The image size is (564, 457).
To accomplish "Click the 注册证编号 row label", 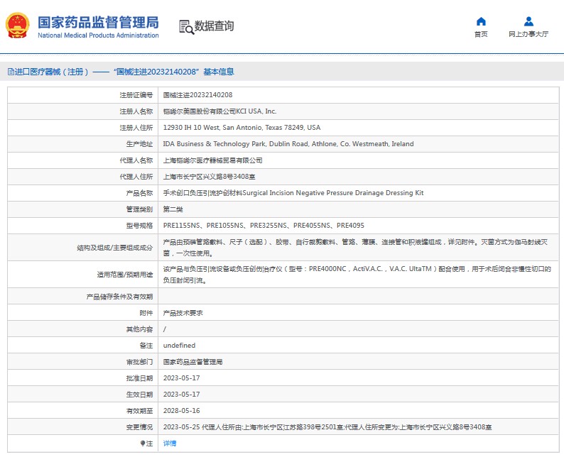I will click(x=136, y=95).
